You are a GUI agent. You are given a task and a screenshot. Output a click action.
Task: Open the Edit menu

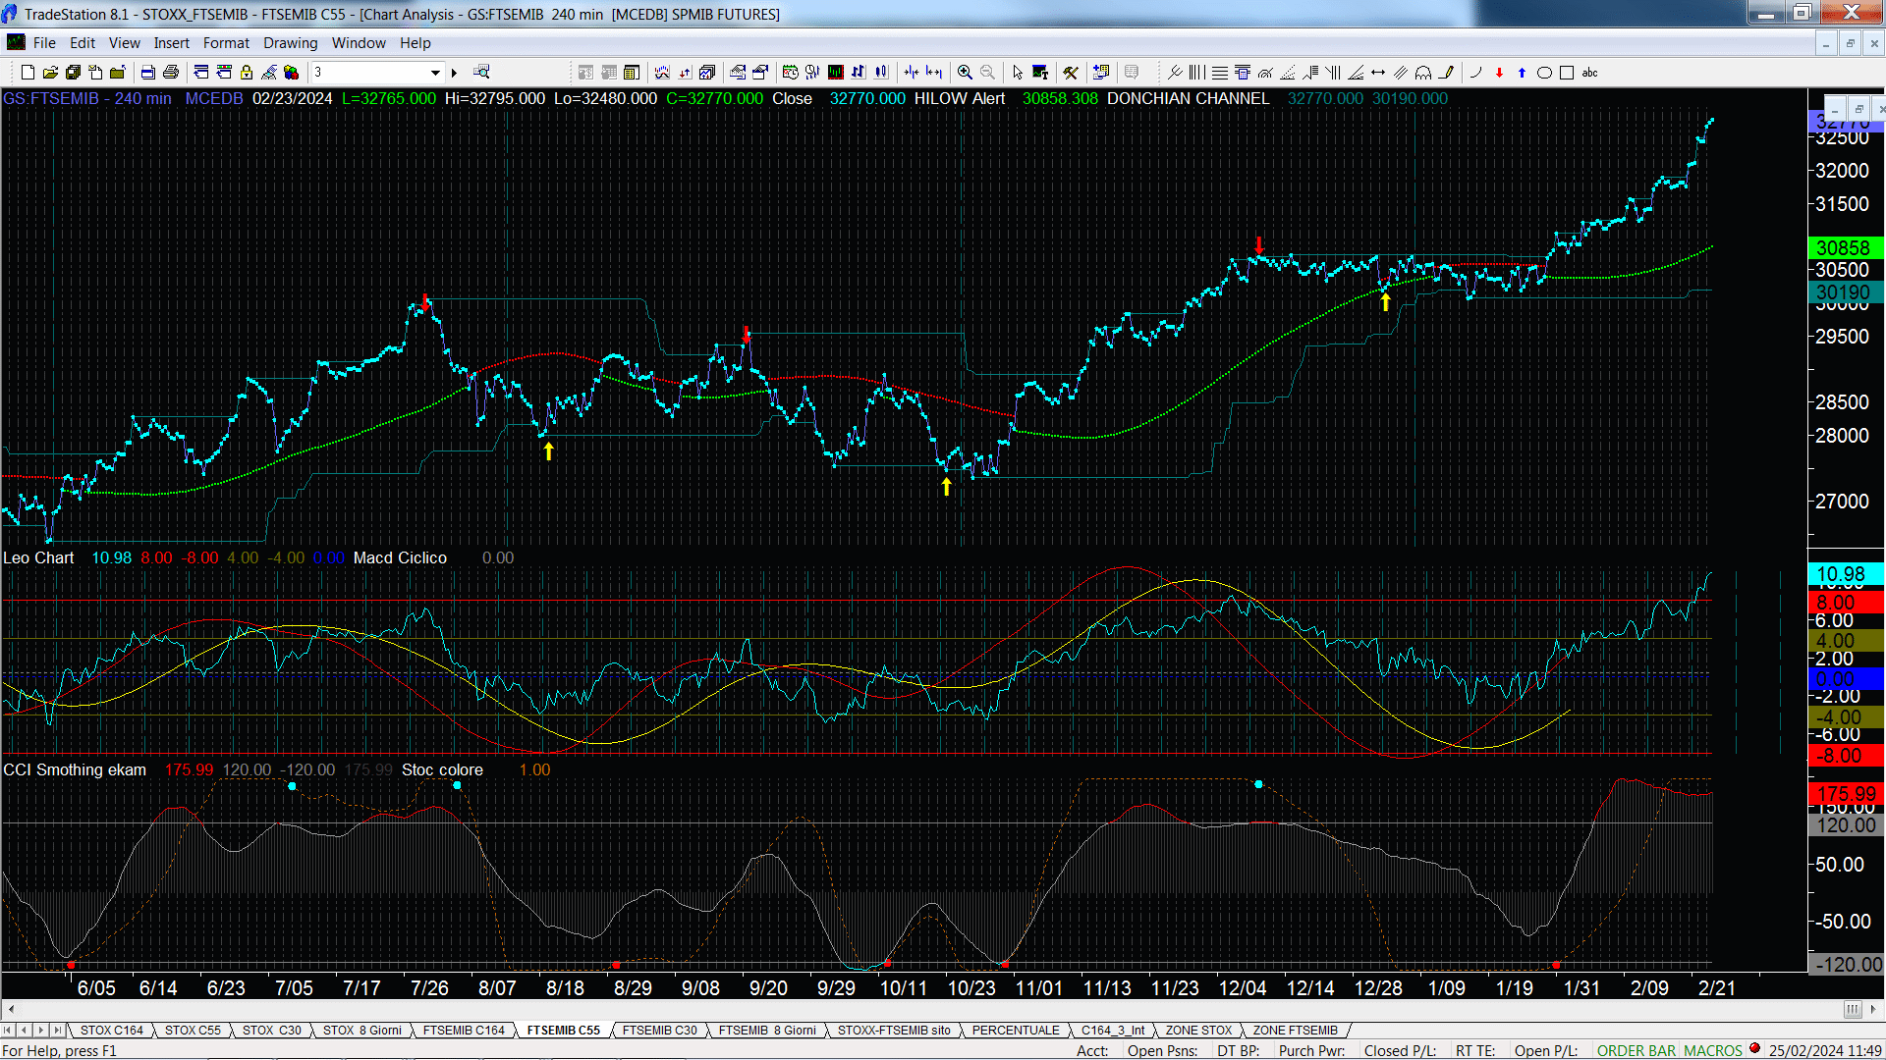point(83,43)
